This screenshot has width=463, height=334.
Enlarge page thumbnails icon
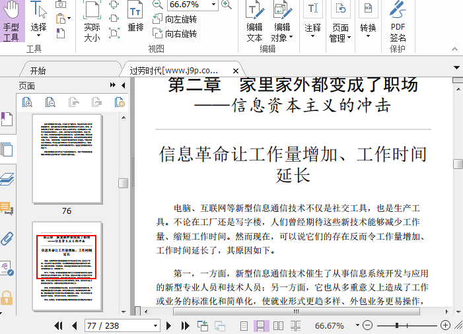[27, 102]
